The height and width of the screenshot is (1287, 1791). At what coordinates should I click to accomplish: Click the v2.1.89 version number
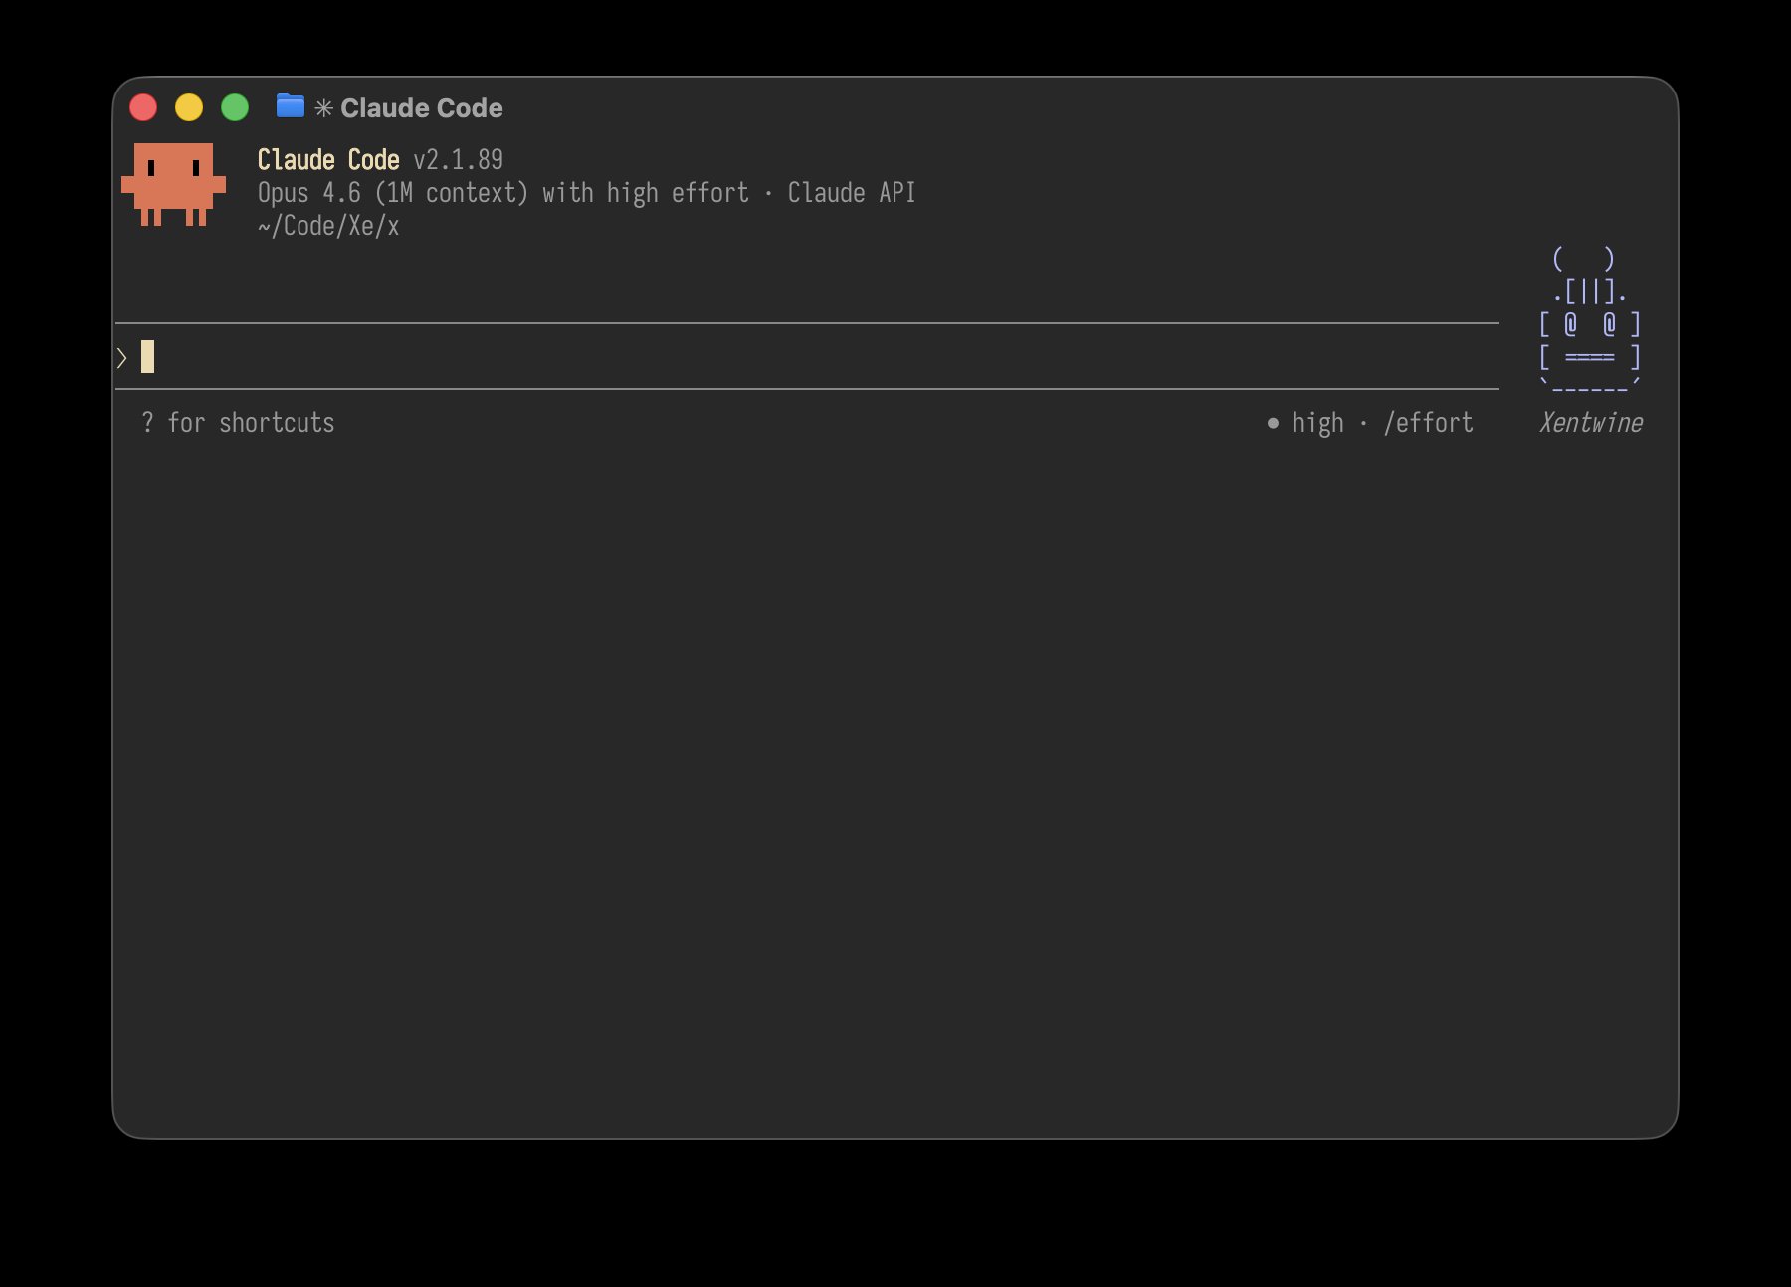coord(459,160)
